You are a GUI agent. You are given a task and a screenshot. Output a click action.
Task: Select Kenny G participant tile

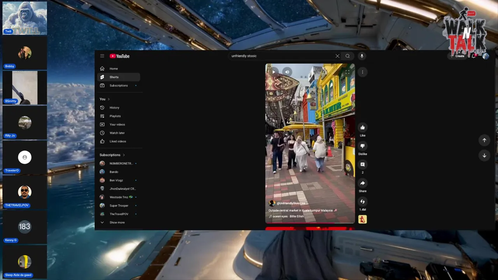(25, 227)
